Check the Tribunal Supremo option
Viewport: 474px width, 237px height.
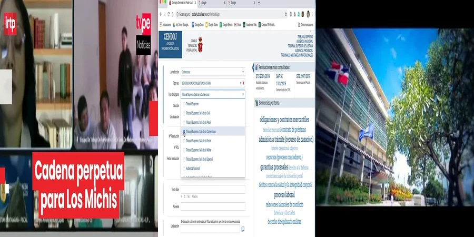[184, 104]
